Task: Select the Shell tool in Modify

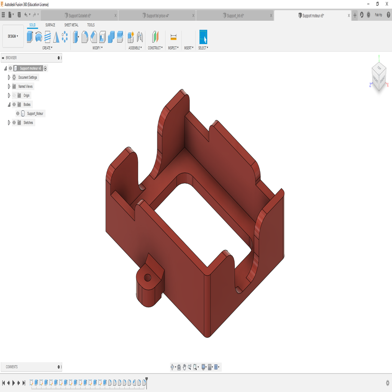Action: pyautogui.click(x=102, y=37)
